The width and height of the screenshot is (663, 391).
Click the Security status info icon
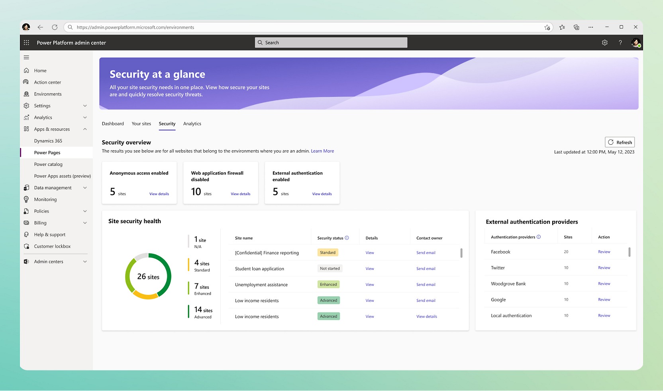(x=347, y=238)
